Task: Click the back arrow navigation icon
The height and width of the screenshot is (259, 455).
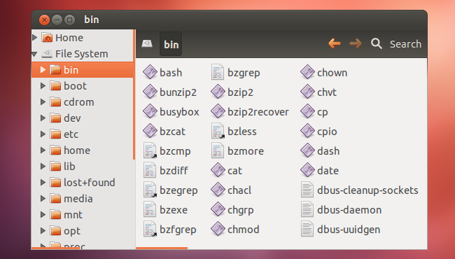Action: coord(335,44)
